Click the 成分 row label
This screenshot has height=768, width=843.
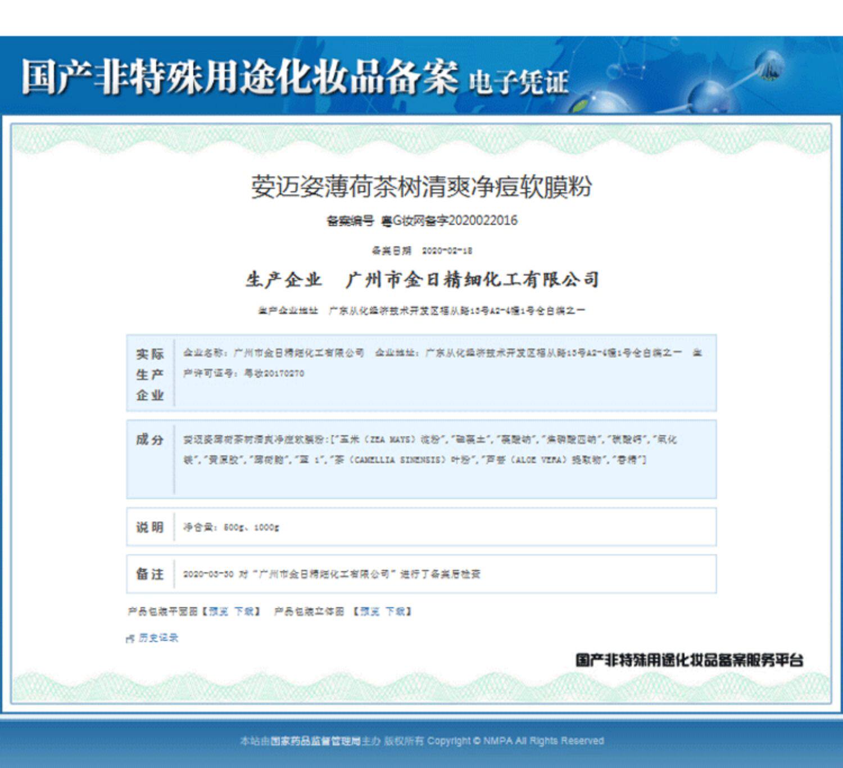[x=149, y=440]
